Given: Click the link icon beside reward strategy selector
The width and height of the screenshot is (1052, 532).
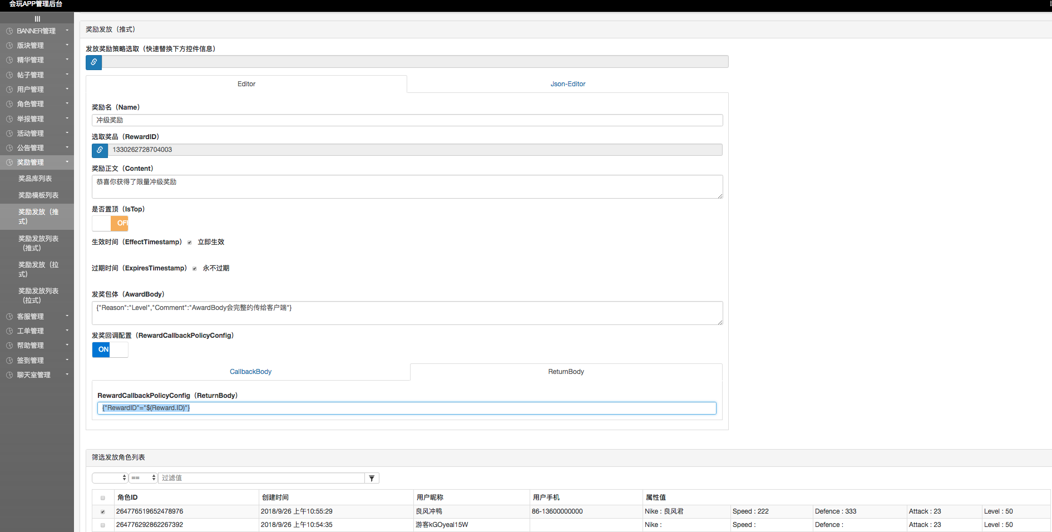Looking at the screenshot, I should pyautogui.click(x=93, y=62).
